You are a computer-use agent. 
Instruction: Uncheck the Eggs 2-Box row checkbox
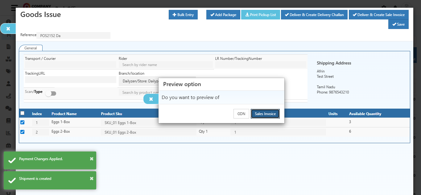22,132
